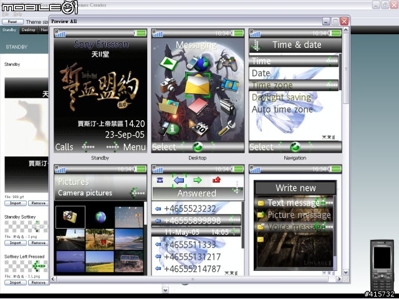
Task: Click the wrench settings icon
Action: [227, 128]
